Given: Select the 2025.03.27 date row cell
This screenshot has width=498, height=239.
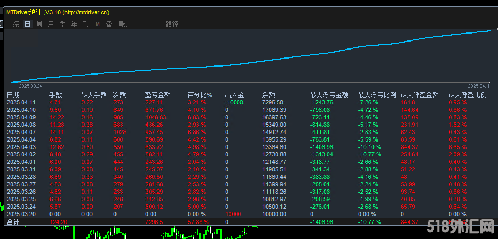Looking at the screenshot, I should pos(21,184).
